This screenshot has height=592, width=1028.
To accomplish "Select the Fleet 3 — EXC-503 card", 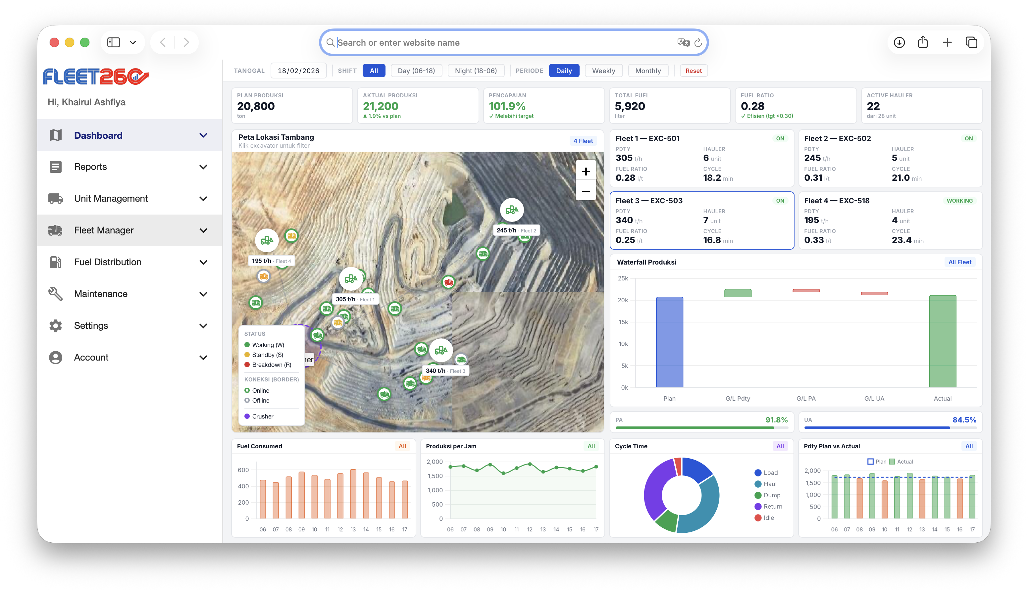I will click(x=702, y=221).
